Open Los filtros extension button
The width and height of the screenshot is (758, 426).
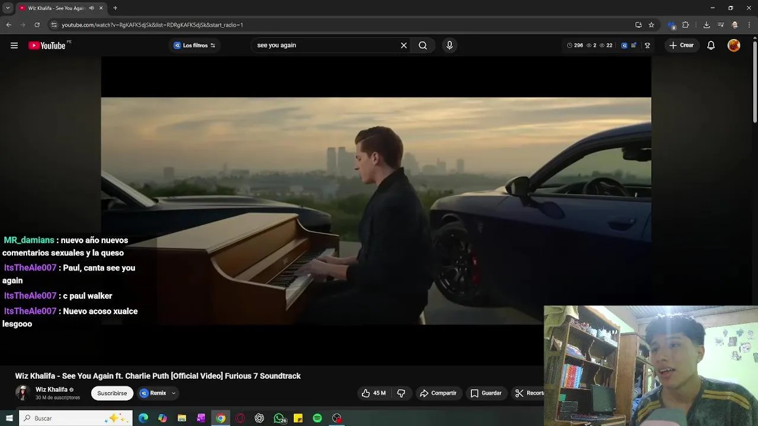coord(194,46)
